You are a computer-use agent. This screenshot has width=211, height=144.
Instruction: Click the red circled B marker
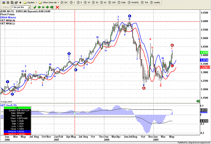click(x=172, y=45)
